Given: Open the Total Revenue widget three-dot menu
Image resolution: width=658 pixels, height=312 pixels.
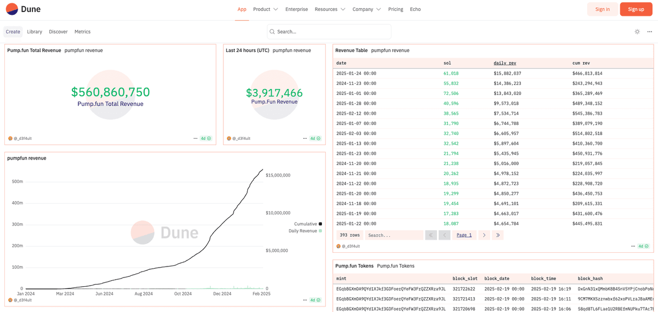Looking at the screenshot, I should point(195,139).
